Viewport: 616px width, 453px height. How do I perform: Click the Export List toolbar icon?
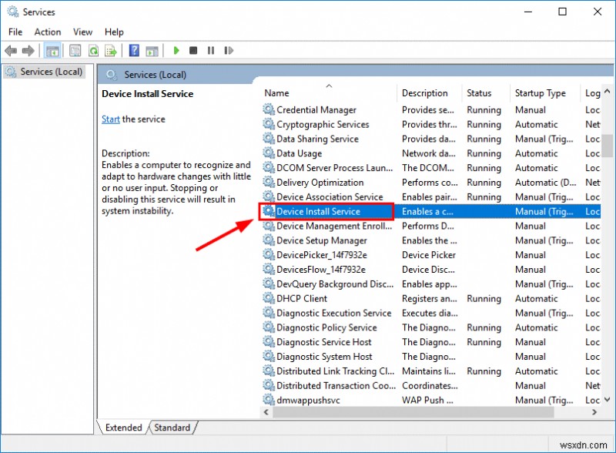click(x=111, y=50)
